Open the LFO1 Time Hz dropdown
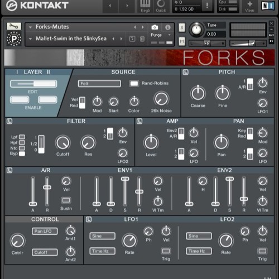279x279 pixels. tap(103, 251)
